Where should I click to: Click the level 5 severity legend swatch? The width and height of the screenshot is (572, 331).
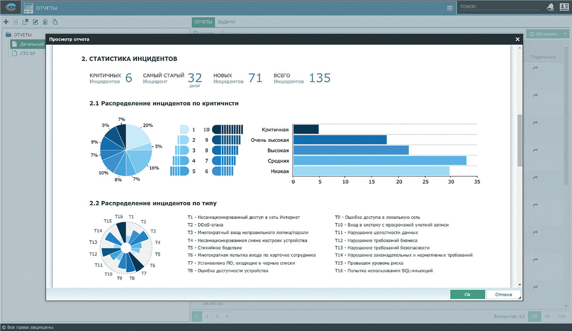[179, 171]
